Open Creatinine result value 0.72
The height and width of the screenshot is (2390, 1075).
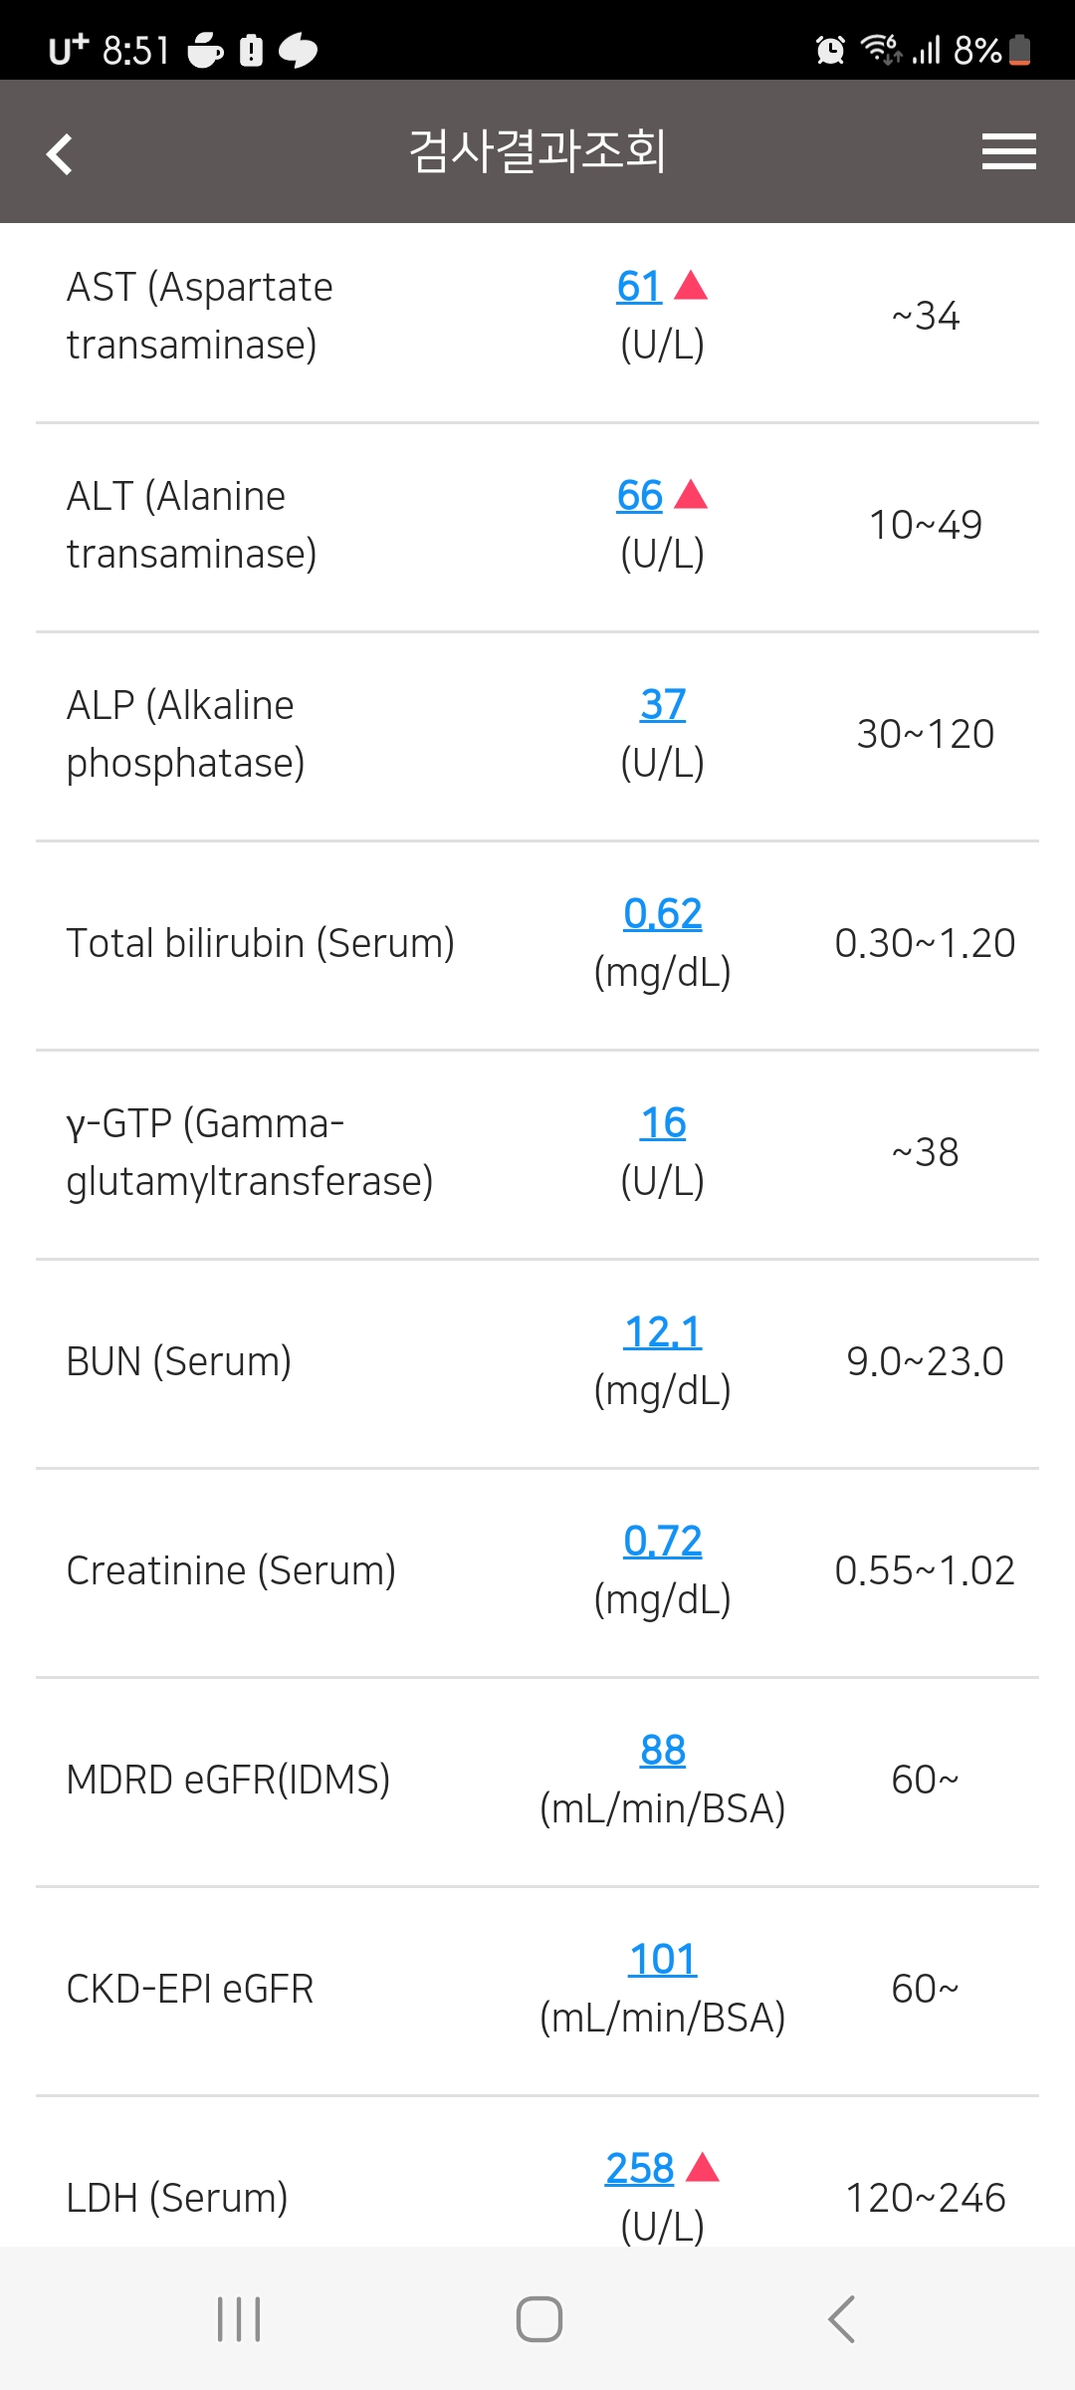pyautogui.click(x=663, y=1542)
